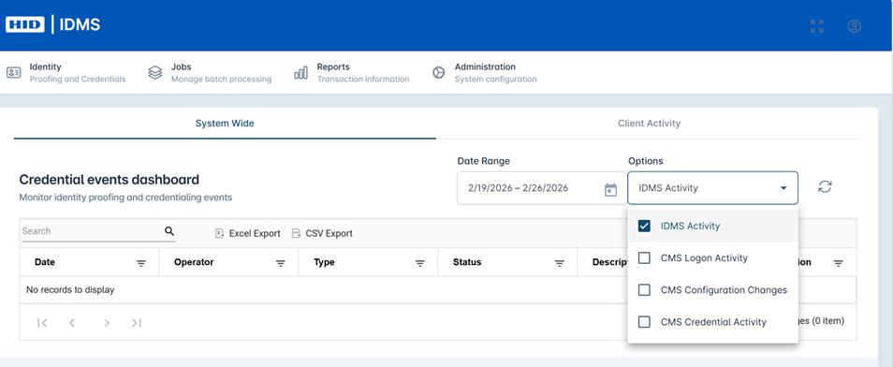Click the Reports bar chart icon

point(300,73)
